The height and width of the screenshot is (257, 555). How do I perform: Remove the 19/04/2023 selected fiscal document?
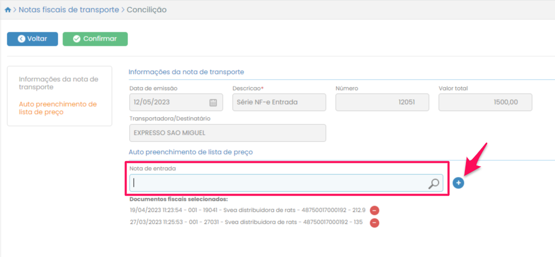[x=374, y=210]
